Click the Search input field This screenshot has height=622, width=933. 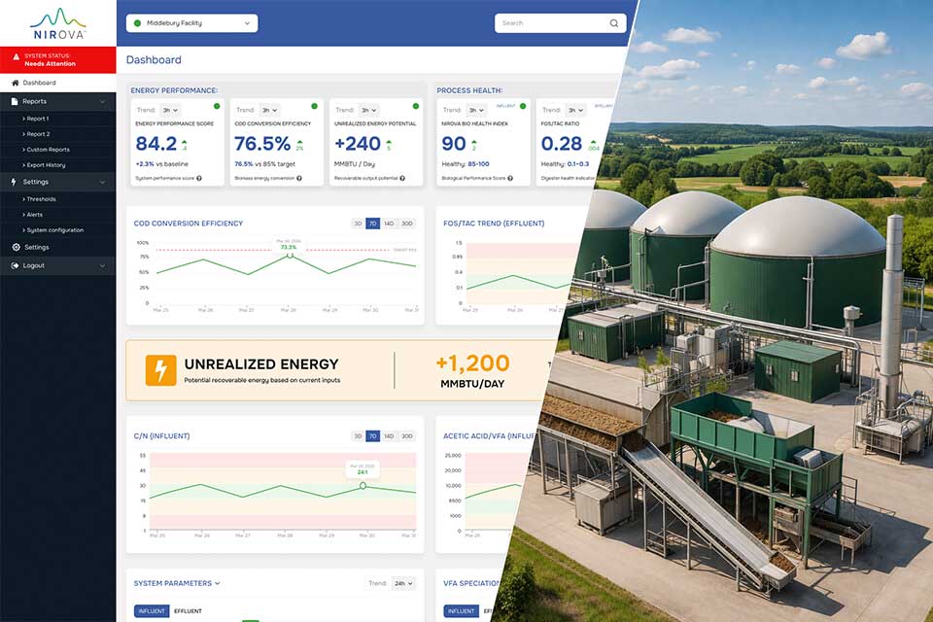pyautogui.click(x=560, y=23)
